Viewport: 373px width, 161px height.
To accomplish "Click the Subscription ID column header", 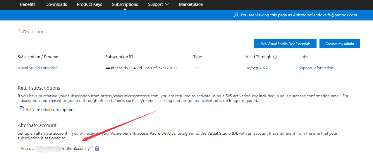I will 119,57.
